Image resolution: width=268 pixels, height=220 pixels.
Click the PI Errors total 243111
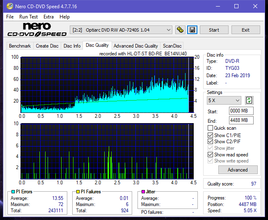56,211
